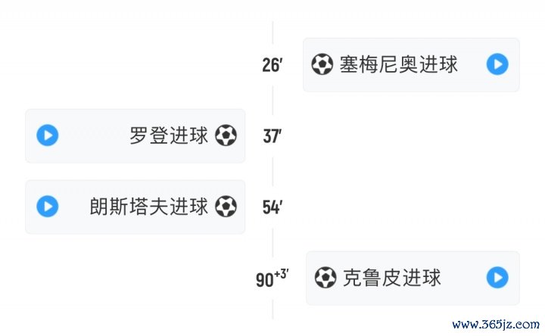Select the 37' minute marker
This screenshot has width=545, height=336.
[x=272, y=136]
